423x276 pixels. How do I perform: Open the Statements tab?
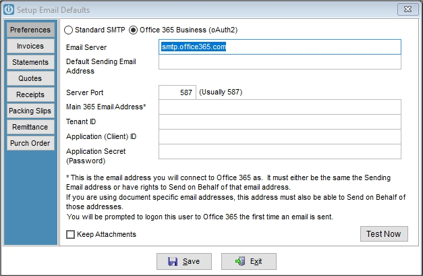(x=30, y=62)
